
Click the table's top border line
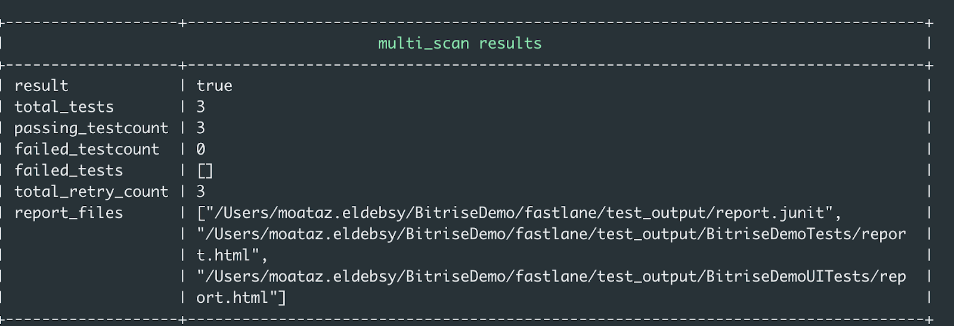click(x=555, y=23)
